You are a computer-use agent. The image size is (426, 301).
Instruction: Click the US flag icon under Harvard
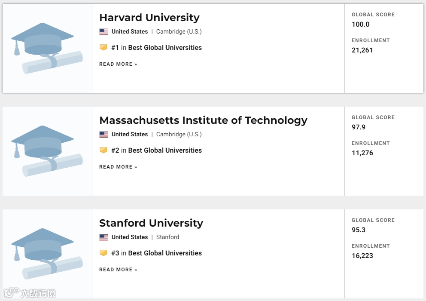(x=103, y=32)
